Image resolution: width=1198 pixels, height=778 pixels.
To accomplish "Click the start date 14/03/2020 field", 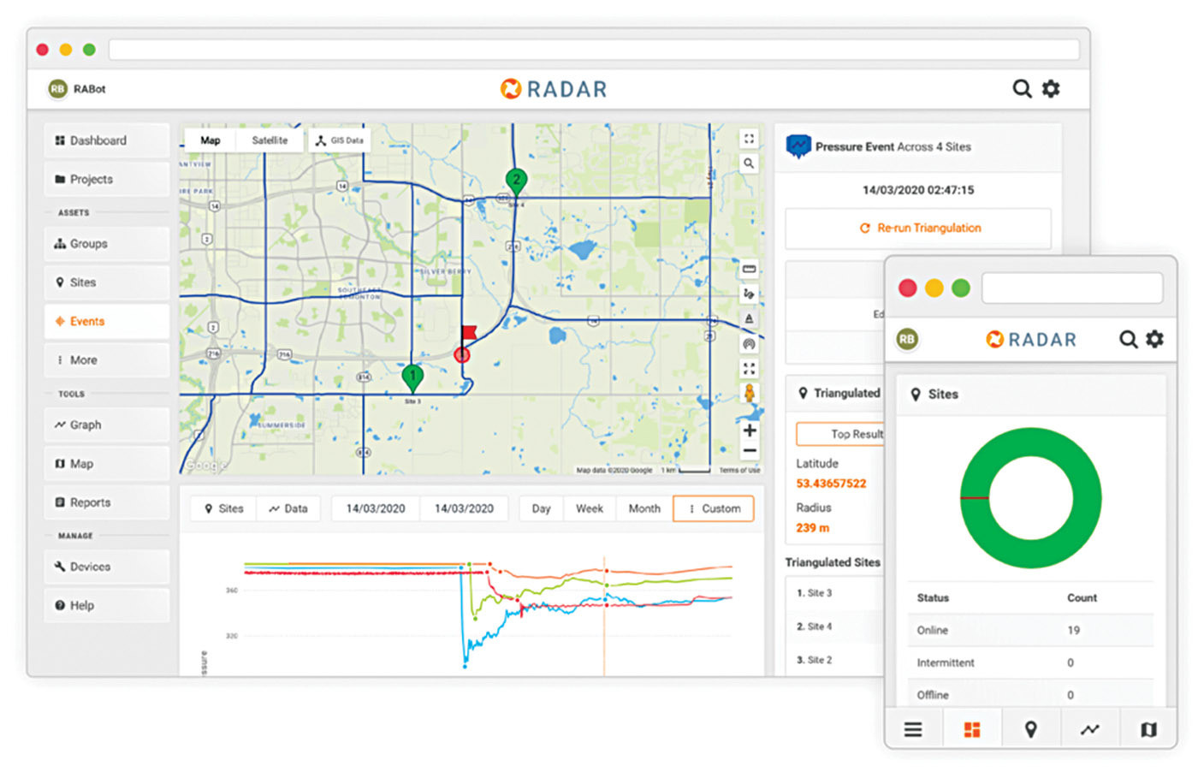I will pos(375,508).
